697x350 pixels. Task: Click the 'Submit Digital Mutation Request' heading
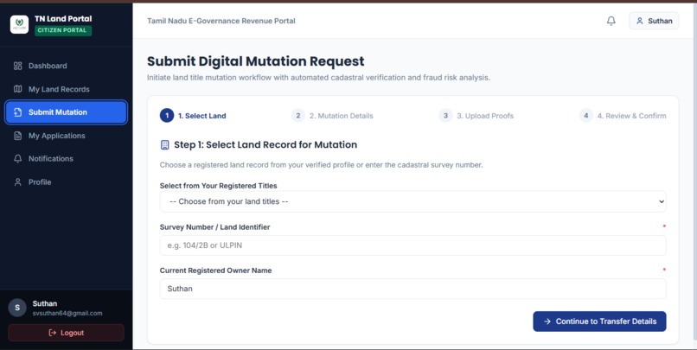pyautogui.click(x=256, y=61)
